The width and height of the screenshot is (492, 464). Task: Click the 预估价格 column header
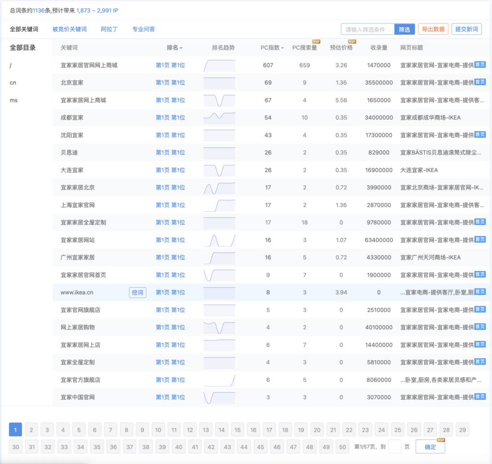click(341, 48)
